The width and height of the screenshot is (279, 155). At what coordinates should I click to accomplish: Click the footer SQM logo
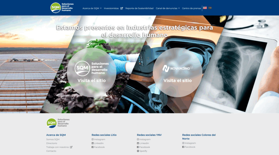pos(58,123)
